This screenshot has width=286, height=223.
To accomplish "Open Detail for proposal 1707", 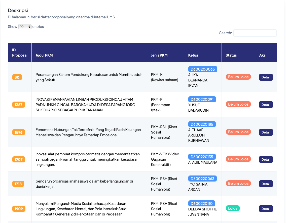I will click(266, 159).
